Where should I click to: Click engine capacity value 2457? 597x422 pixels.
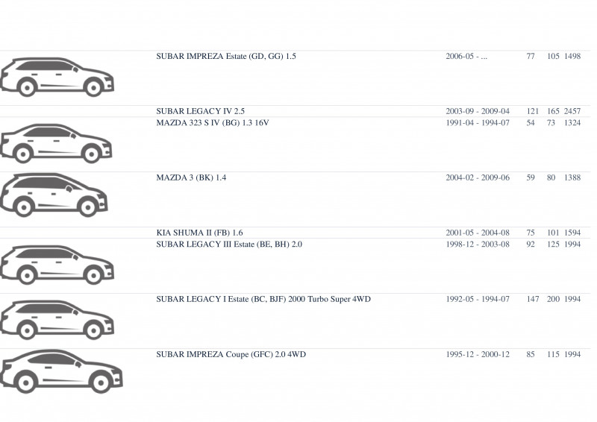572,111
